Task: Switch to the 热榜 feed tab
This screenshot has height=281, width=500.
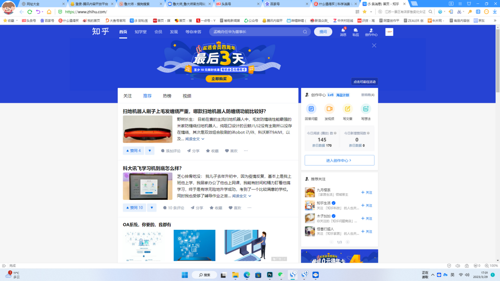Action: [x=167, y=96]
